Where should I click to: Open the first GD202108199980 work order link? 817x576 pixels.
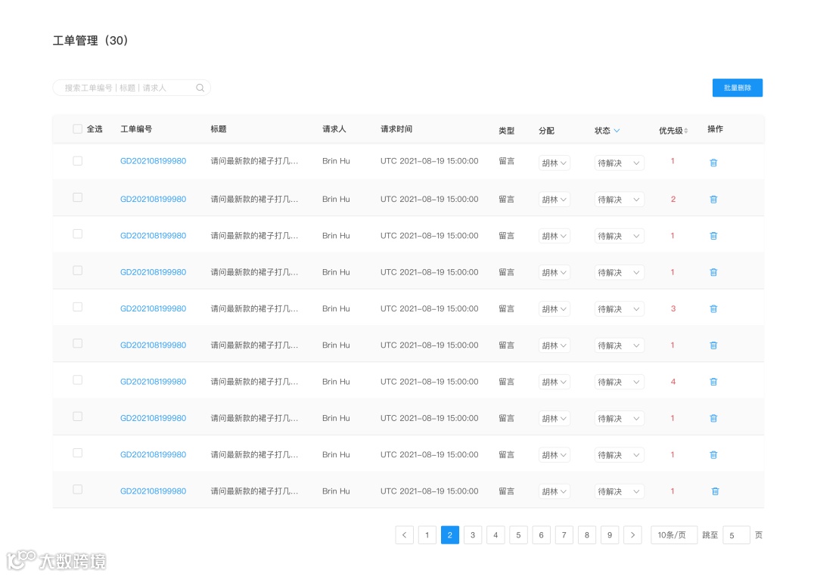pos(153,161)
